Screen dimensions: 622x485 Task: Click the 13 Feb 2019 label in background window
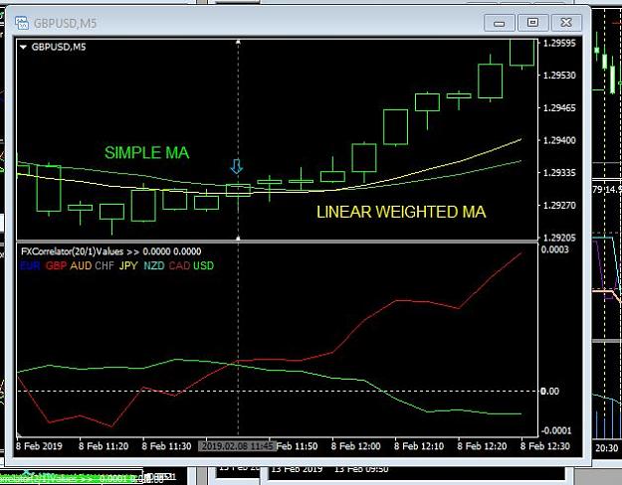(x=297, y=469)
